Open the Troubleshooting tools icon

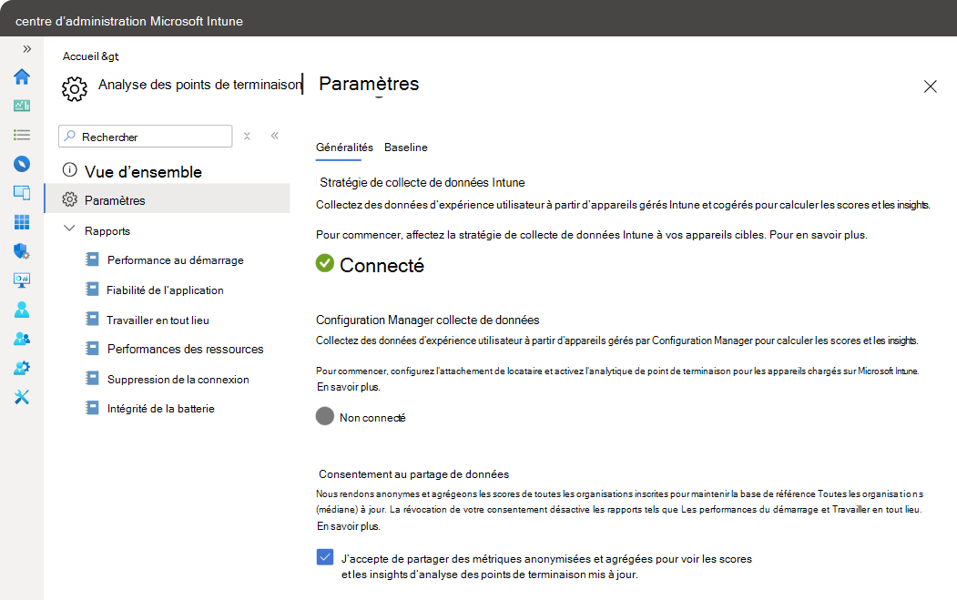click(x=22, y=397)
